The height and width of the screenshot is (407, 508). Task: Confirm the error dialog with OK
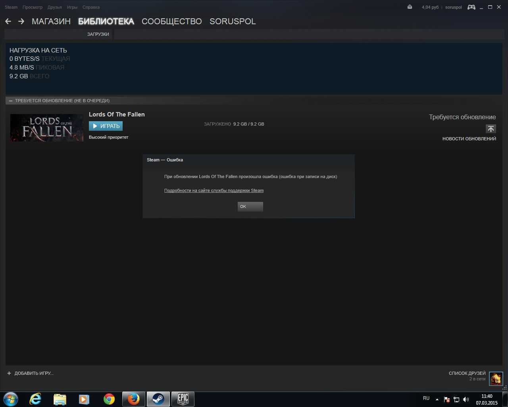[x=250, y=207]
